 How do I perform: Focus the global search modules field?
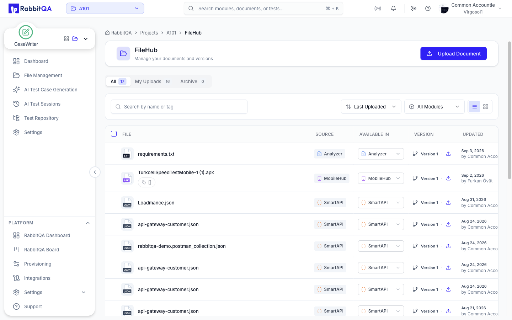pyautogui.click(x=263, y=9)
